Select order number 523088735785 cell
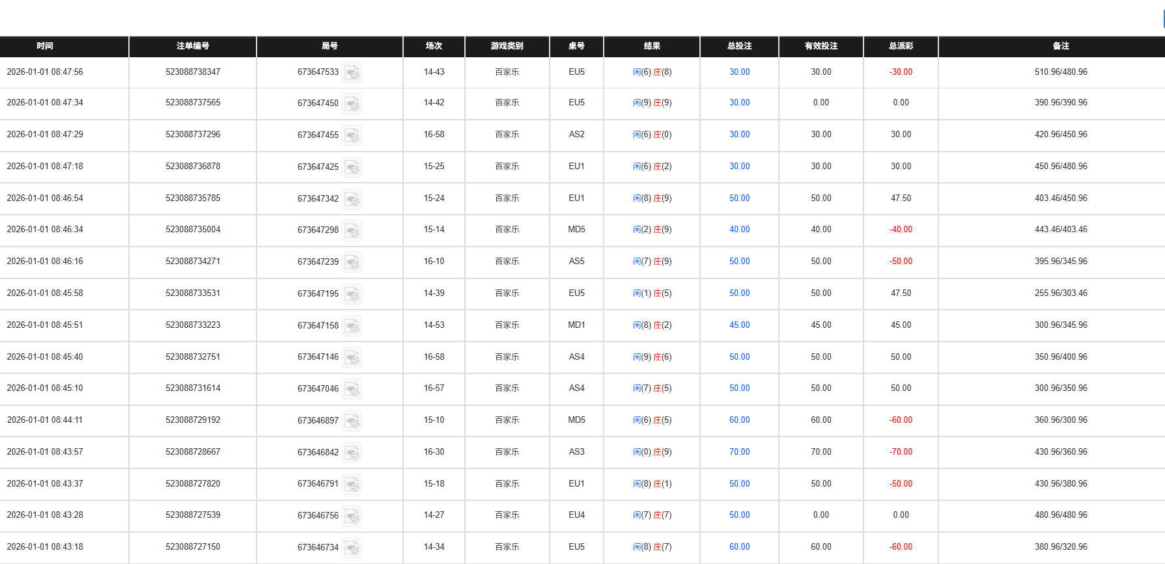The width and height of the screenshot is (1165, 564). tap(193, 198)
